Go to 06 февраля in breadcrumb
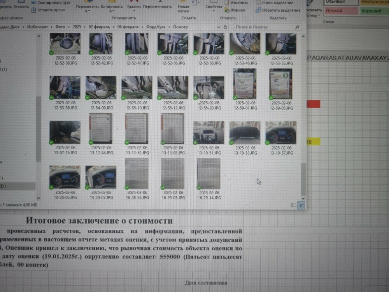389x292 pixels. tap(128, 27)
